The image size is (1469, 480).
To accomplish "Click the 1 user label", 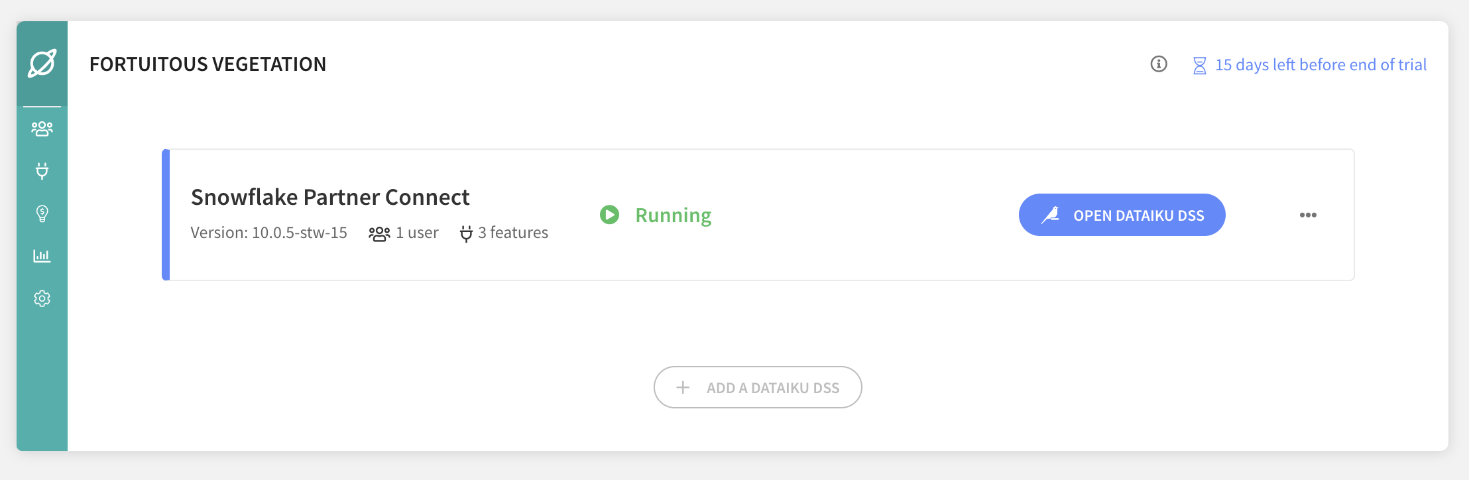I will click(417, 233).
